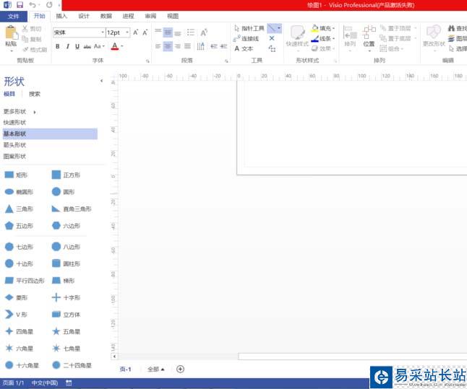Toggle Underline formatting
The height and width of the screenshot is (389, 467).
click(77, 46)
